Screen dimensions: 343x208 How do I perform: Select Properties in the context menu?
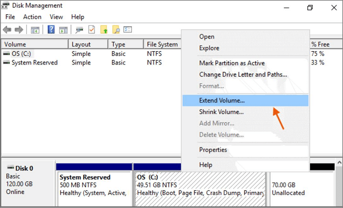click(x=213, y=149)
